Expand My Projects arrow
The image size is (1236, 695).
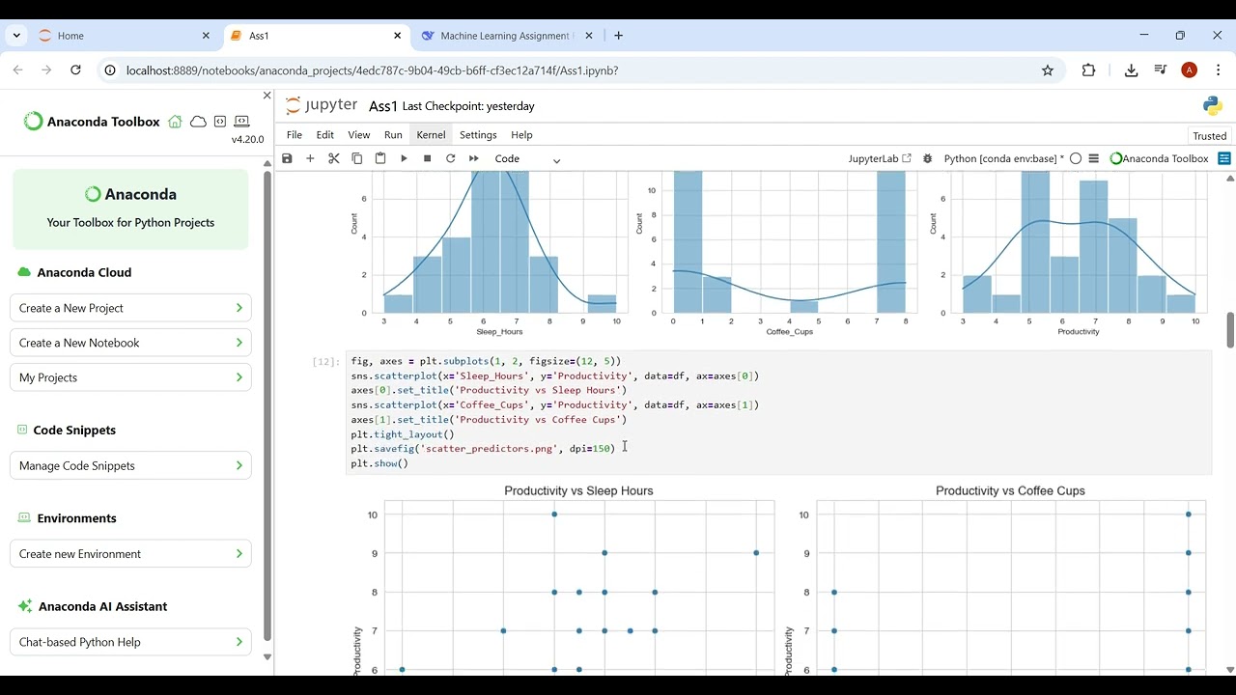tap(239, 377)
